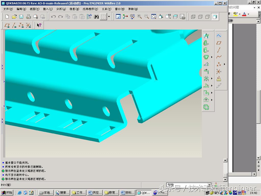The width and height of the screenshot is (261, 196).
Task: Select the corner relief tool icon
Action: coord(206,93)
